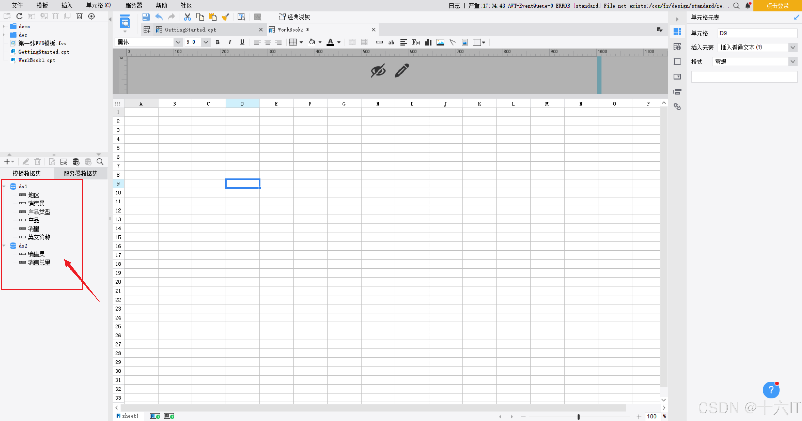Switch to the 服务器数据集 tab
Image resolution: width=802 pixels, height=421 pixels.
(x=81, y=173)
